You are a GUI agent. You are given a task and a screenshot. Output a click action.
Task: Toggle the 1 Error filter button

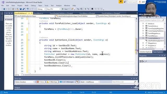40,82
